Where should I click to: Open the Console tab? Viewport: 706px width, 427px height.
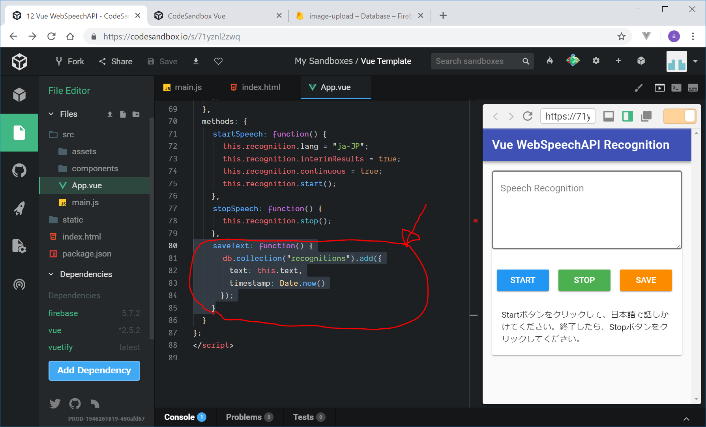(x=185, y=417)
